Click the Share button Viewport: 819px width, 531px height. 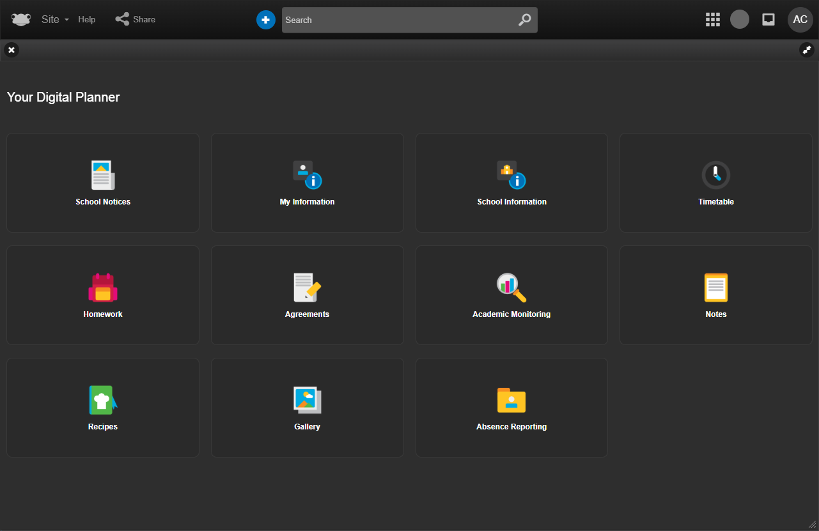click(x=136, y=20)
